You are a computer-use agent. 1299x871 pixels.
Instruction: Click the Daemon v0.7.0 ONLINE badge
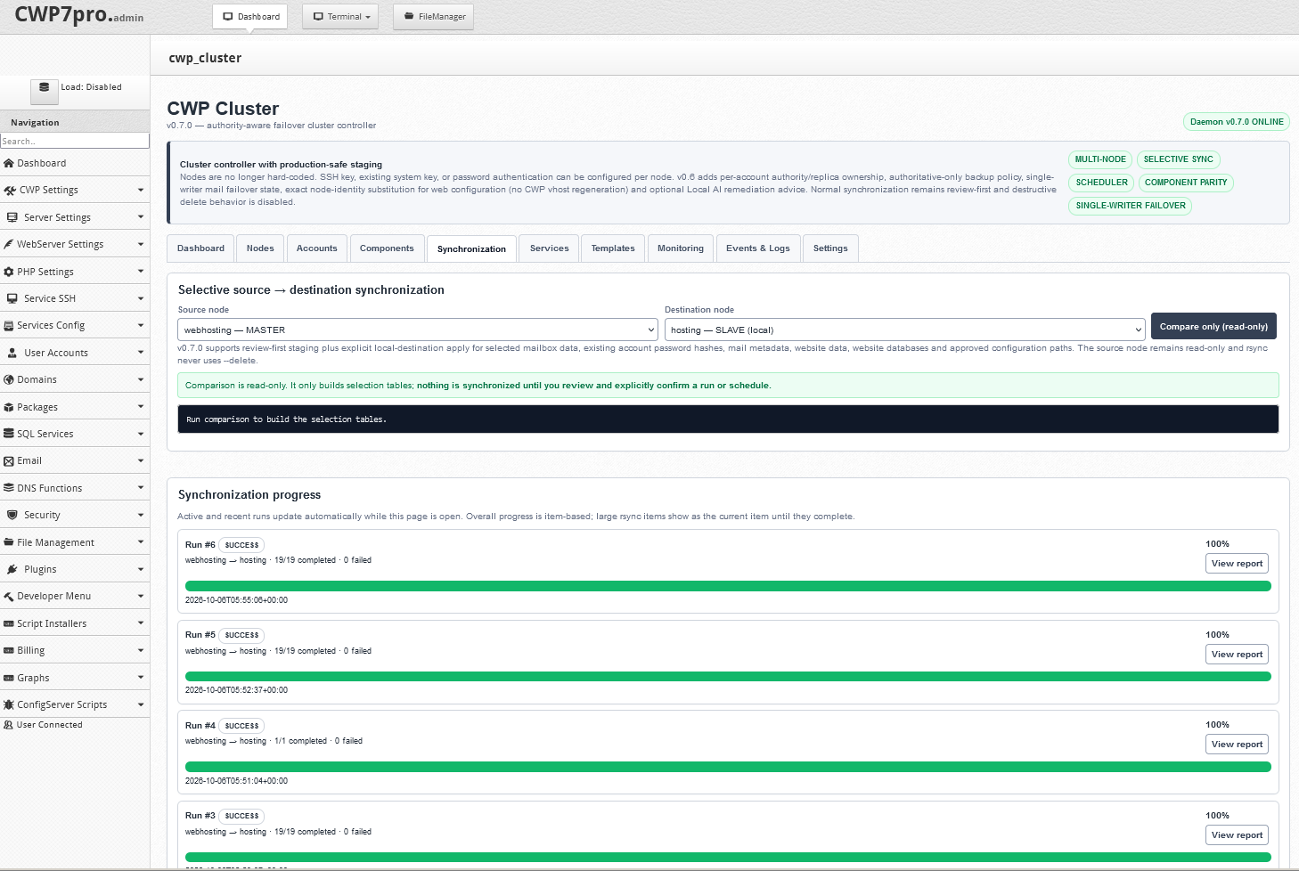[1237, 122]
